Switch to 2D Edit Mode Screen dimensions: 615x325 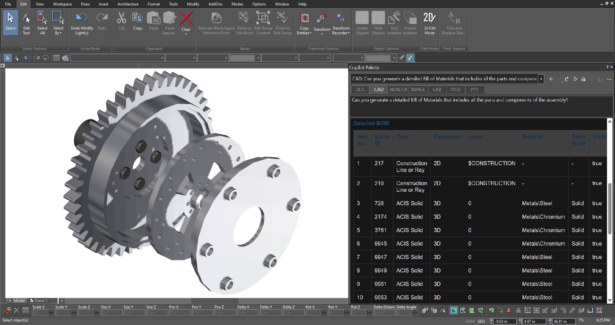click(430, 23)
